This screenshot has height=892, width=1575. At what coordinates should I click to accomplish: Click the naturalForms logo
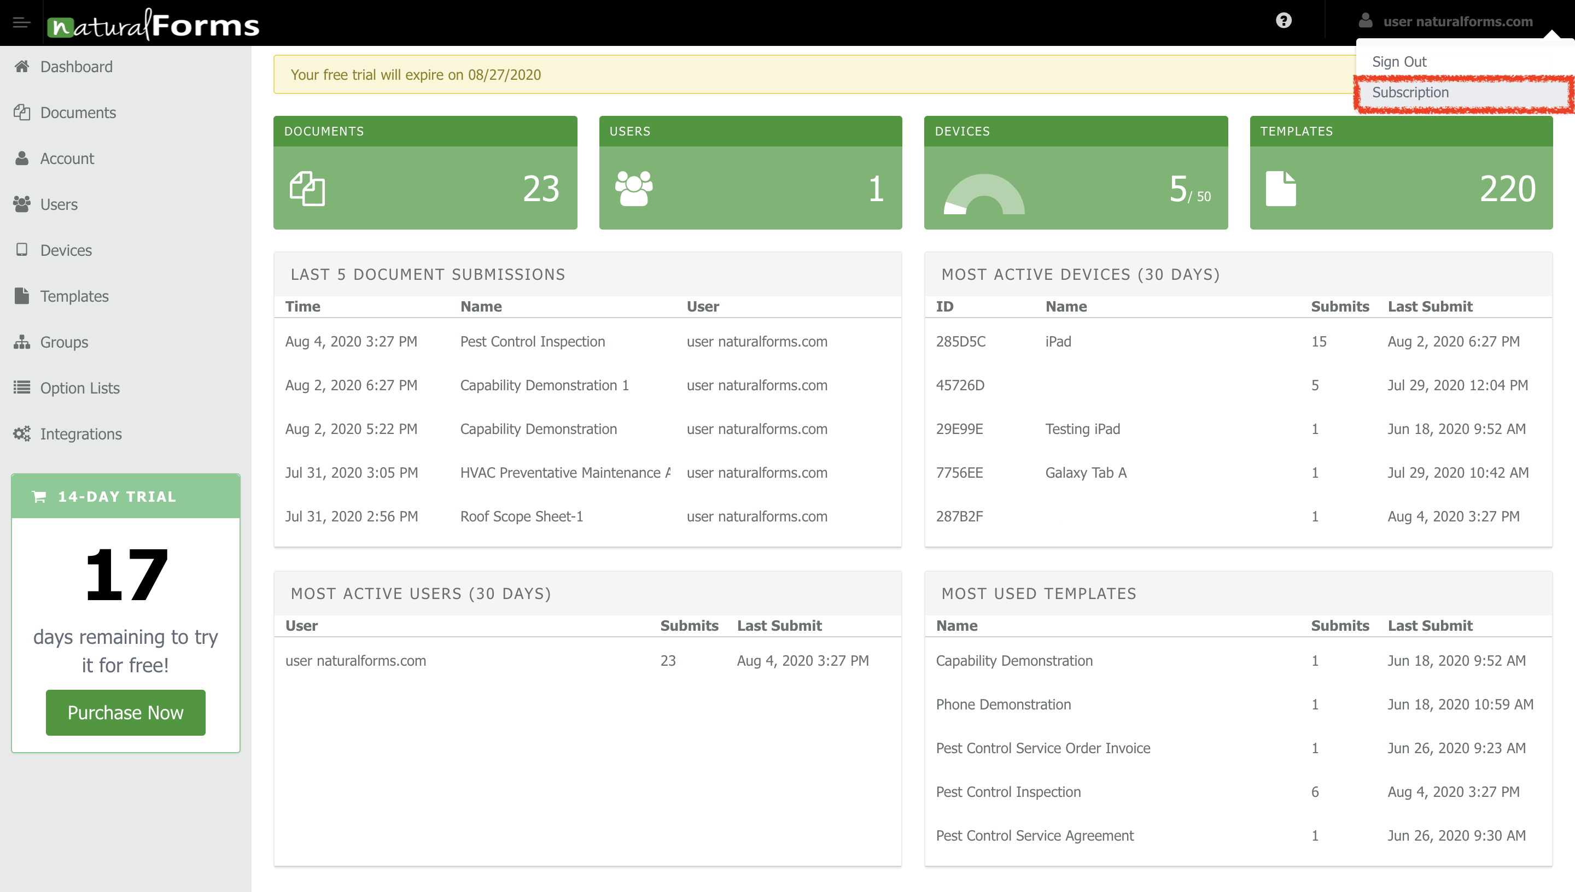point(153,24)
